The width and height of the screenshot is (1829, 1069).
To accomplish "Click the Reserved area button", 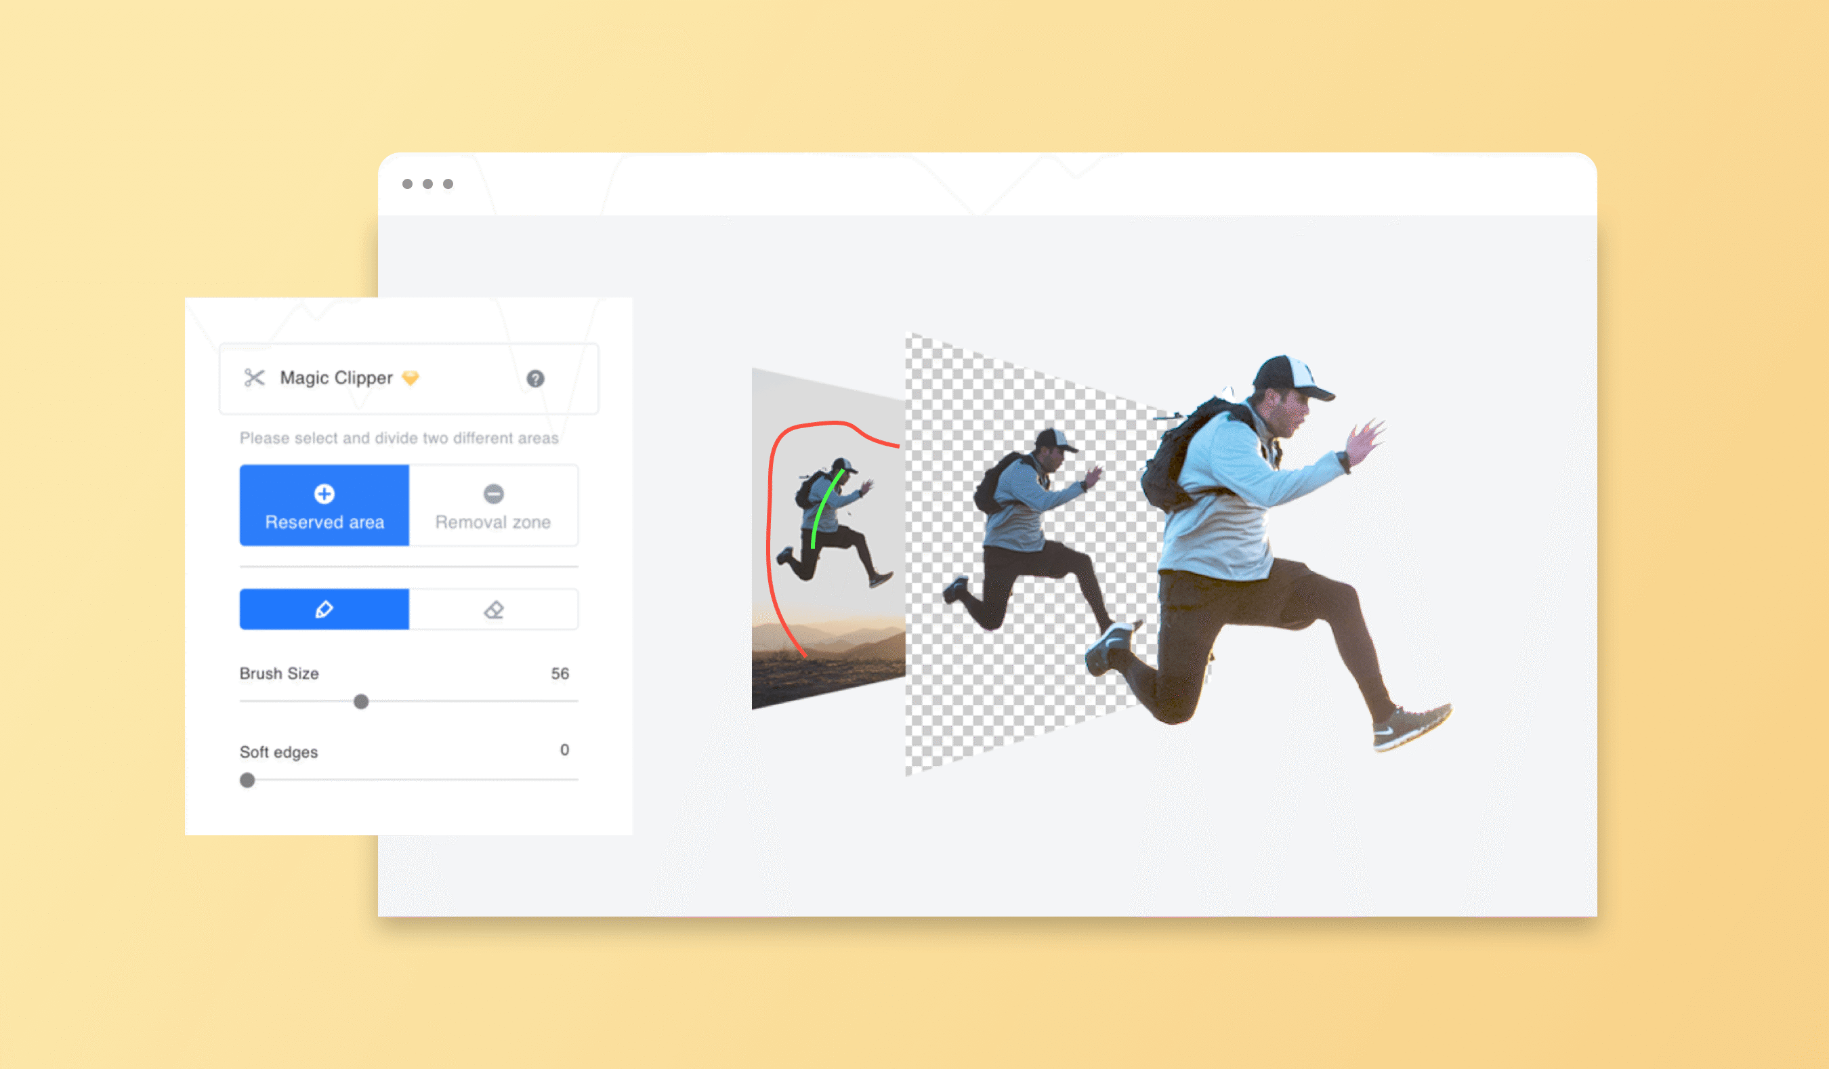I will click(323, 505).
